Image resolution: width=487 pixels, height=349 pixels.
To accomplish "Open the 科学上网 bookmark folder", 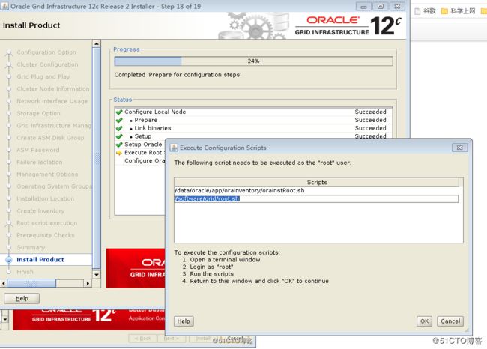I will click(459, 11).
